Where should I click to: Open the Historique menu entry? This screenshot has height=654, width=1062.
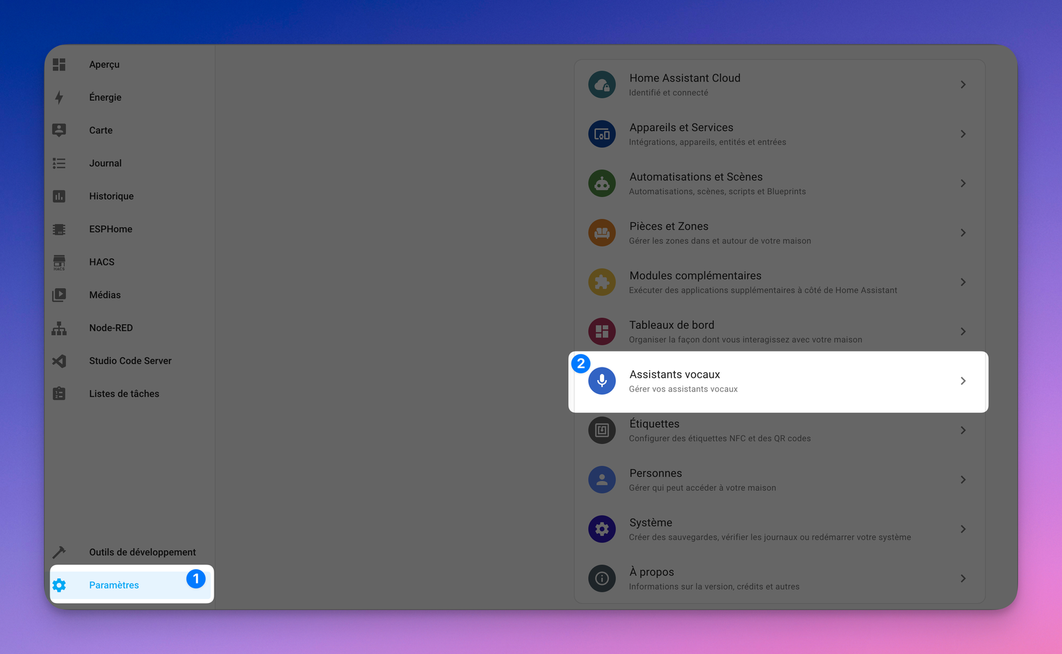point(110,196)
